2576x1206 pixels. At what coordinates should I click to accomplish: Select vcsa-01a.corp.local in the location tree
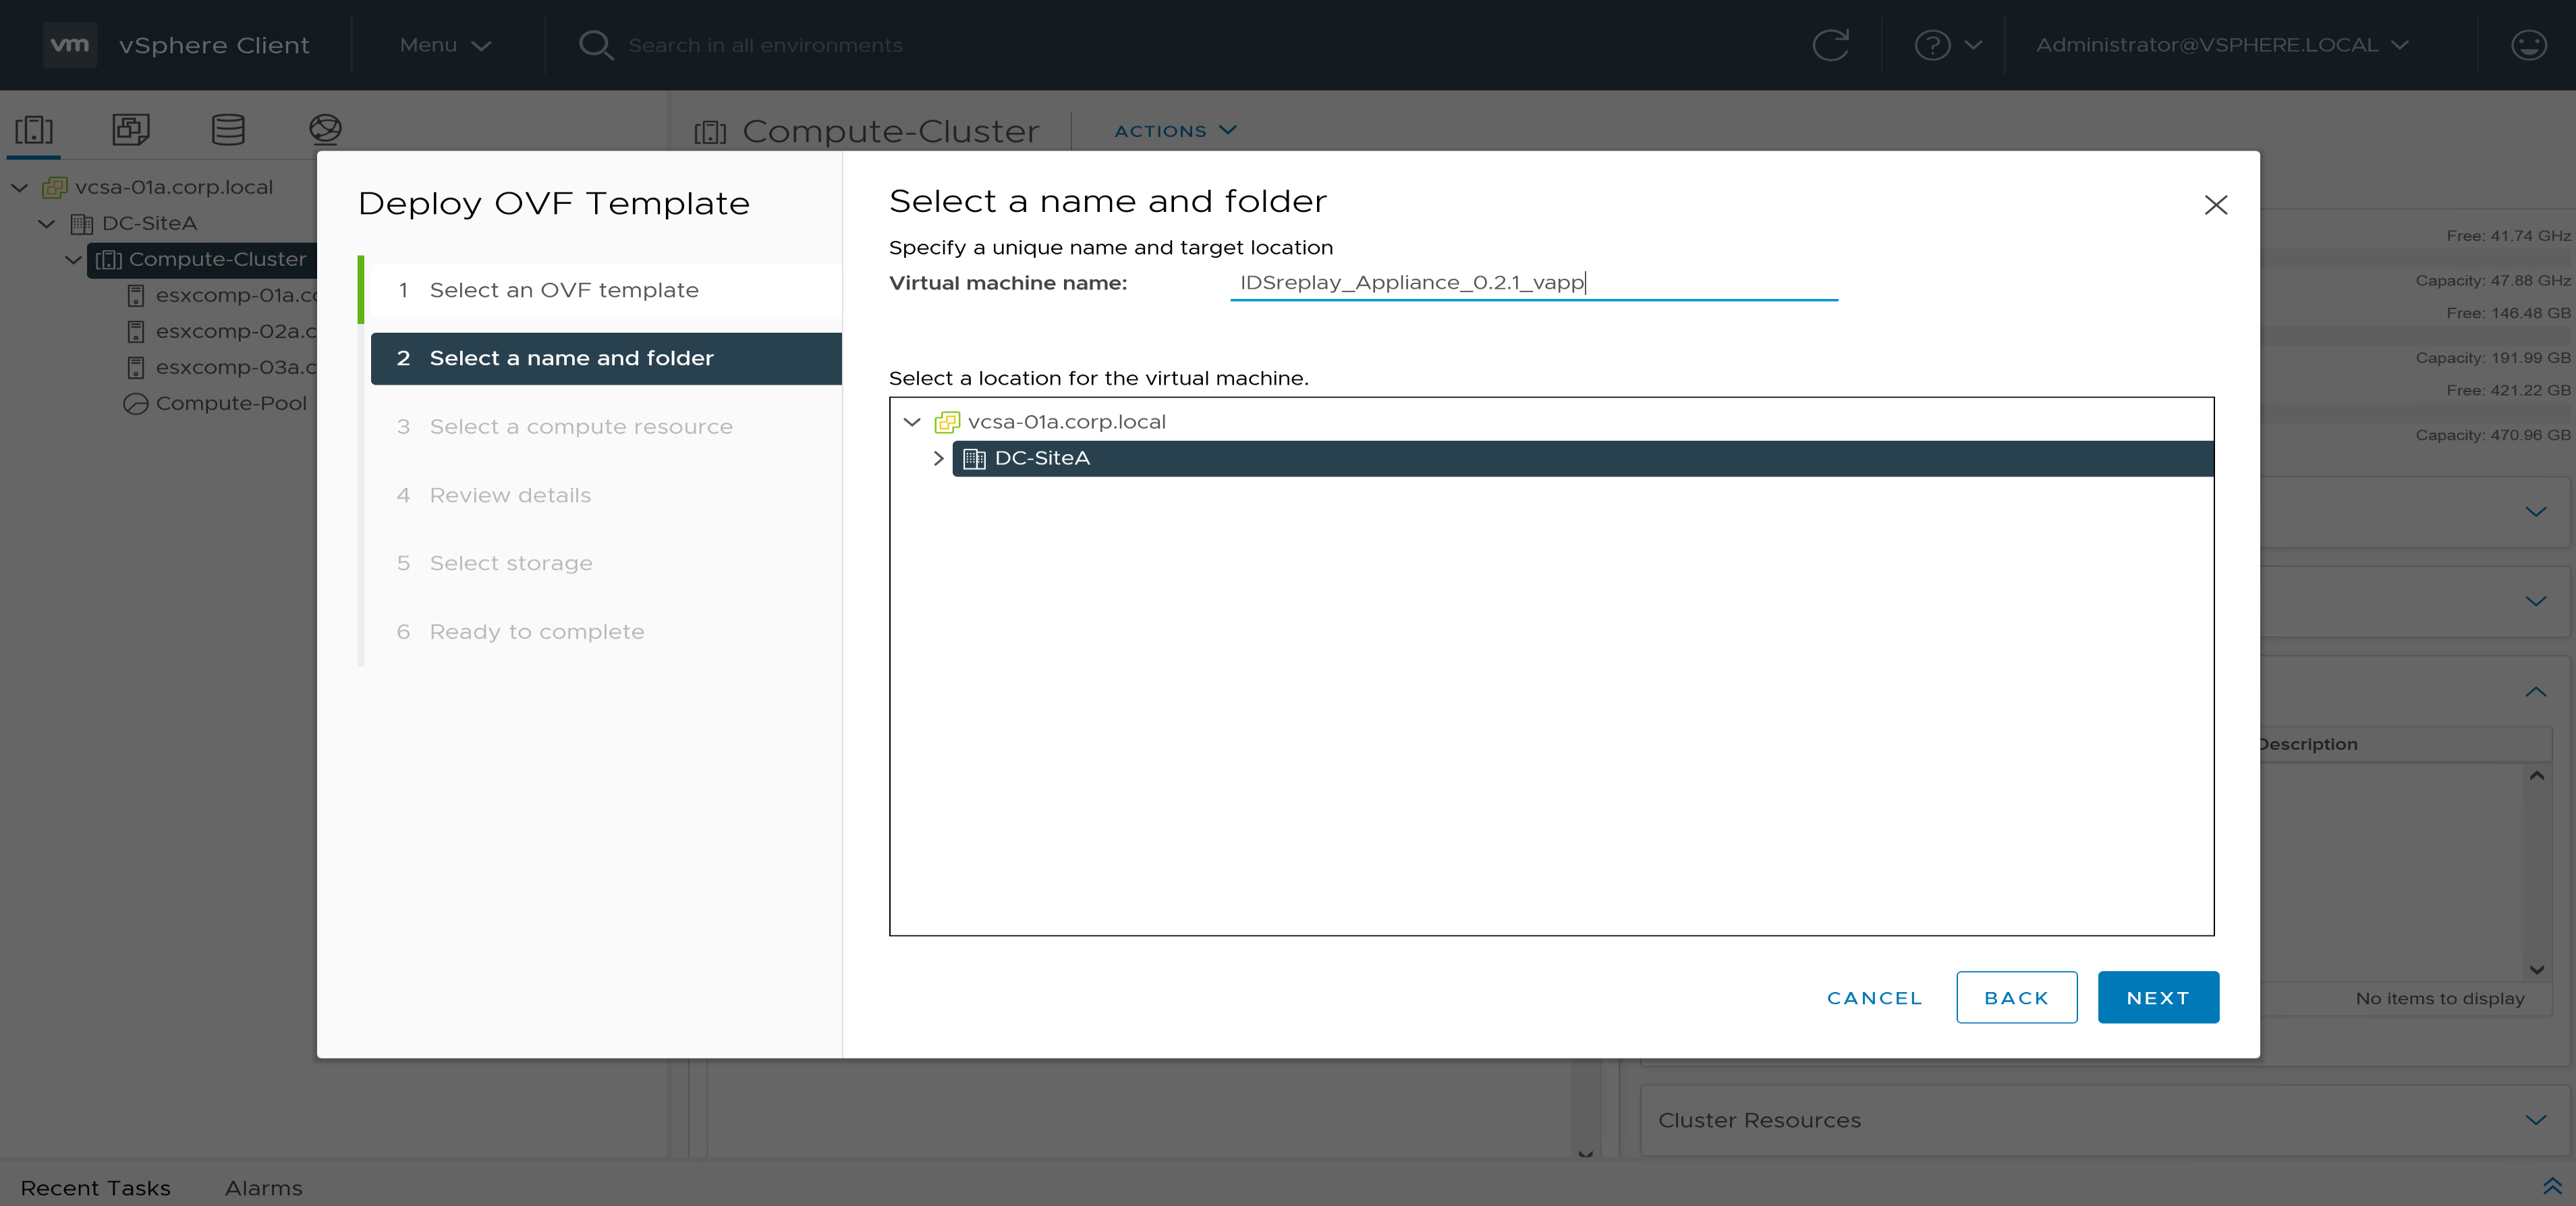coord(1066,422)
